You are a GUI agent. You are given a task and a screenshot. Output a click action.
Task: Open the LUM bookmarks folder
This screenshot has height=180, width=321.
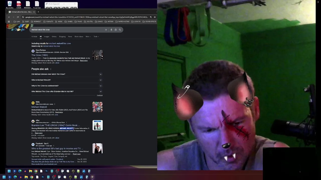(17, 21)
